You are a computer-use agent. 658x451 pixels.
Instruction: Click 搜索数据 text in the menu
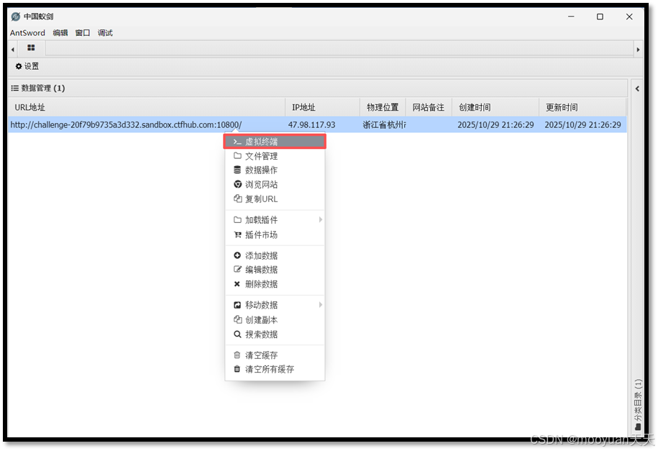(x=262, y=334)
